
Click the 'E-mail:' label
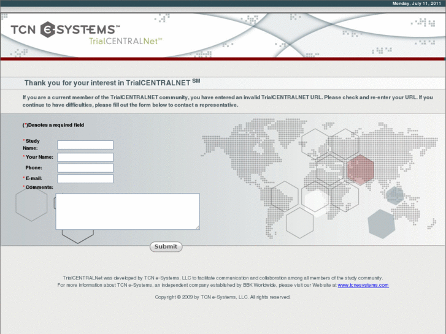pos(33,178)
